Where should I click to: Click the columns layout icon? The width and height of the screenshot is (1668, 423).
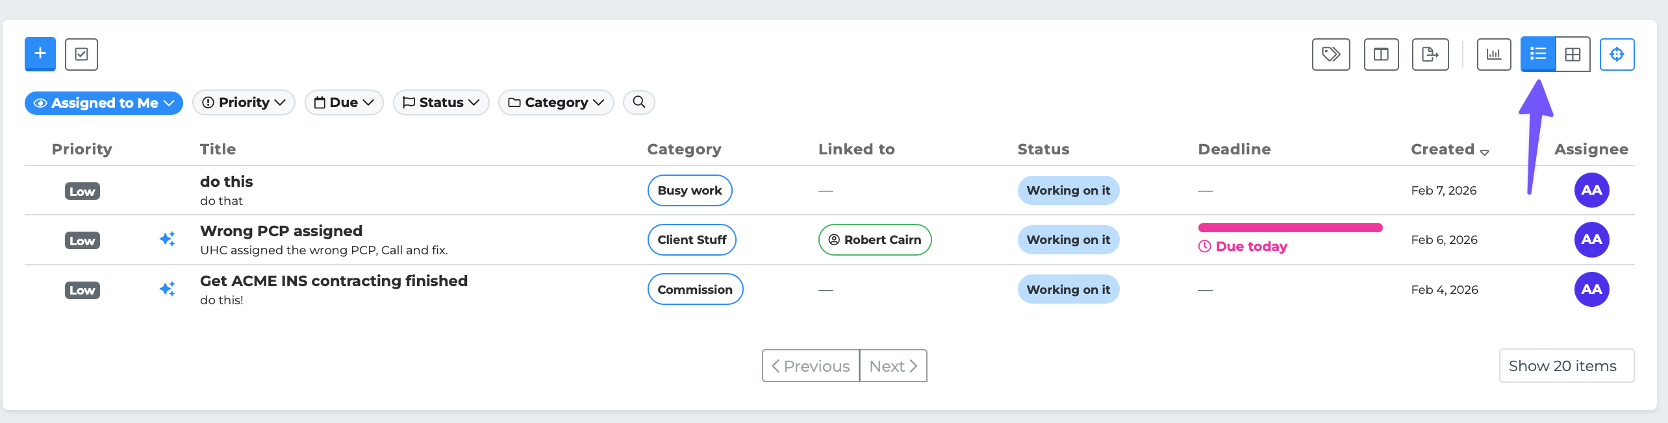pyautogui.click(x=1381, y=54)
